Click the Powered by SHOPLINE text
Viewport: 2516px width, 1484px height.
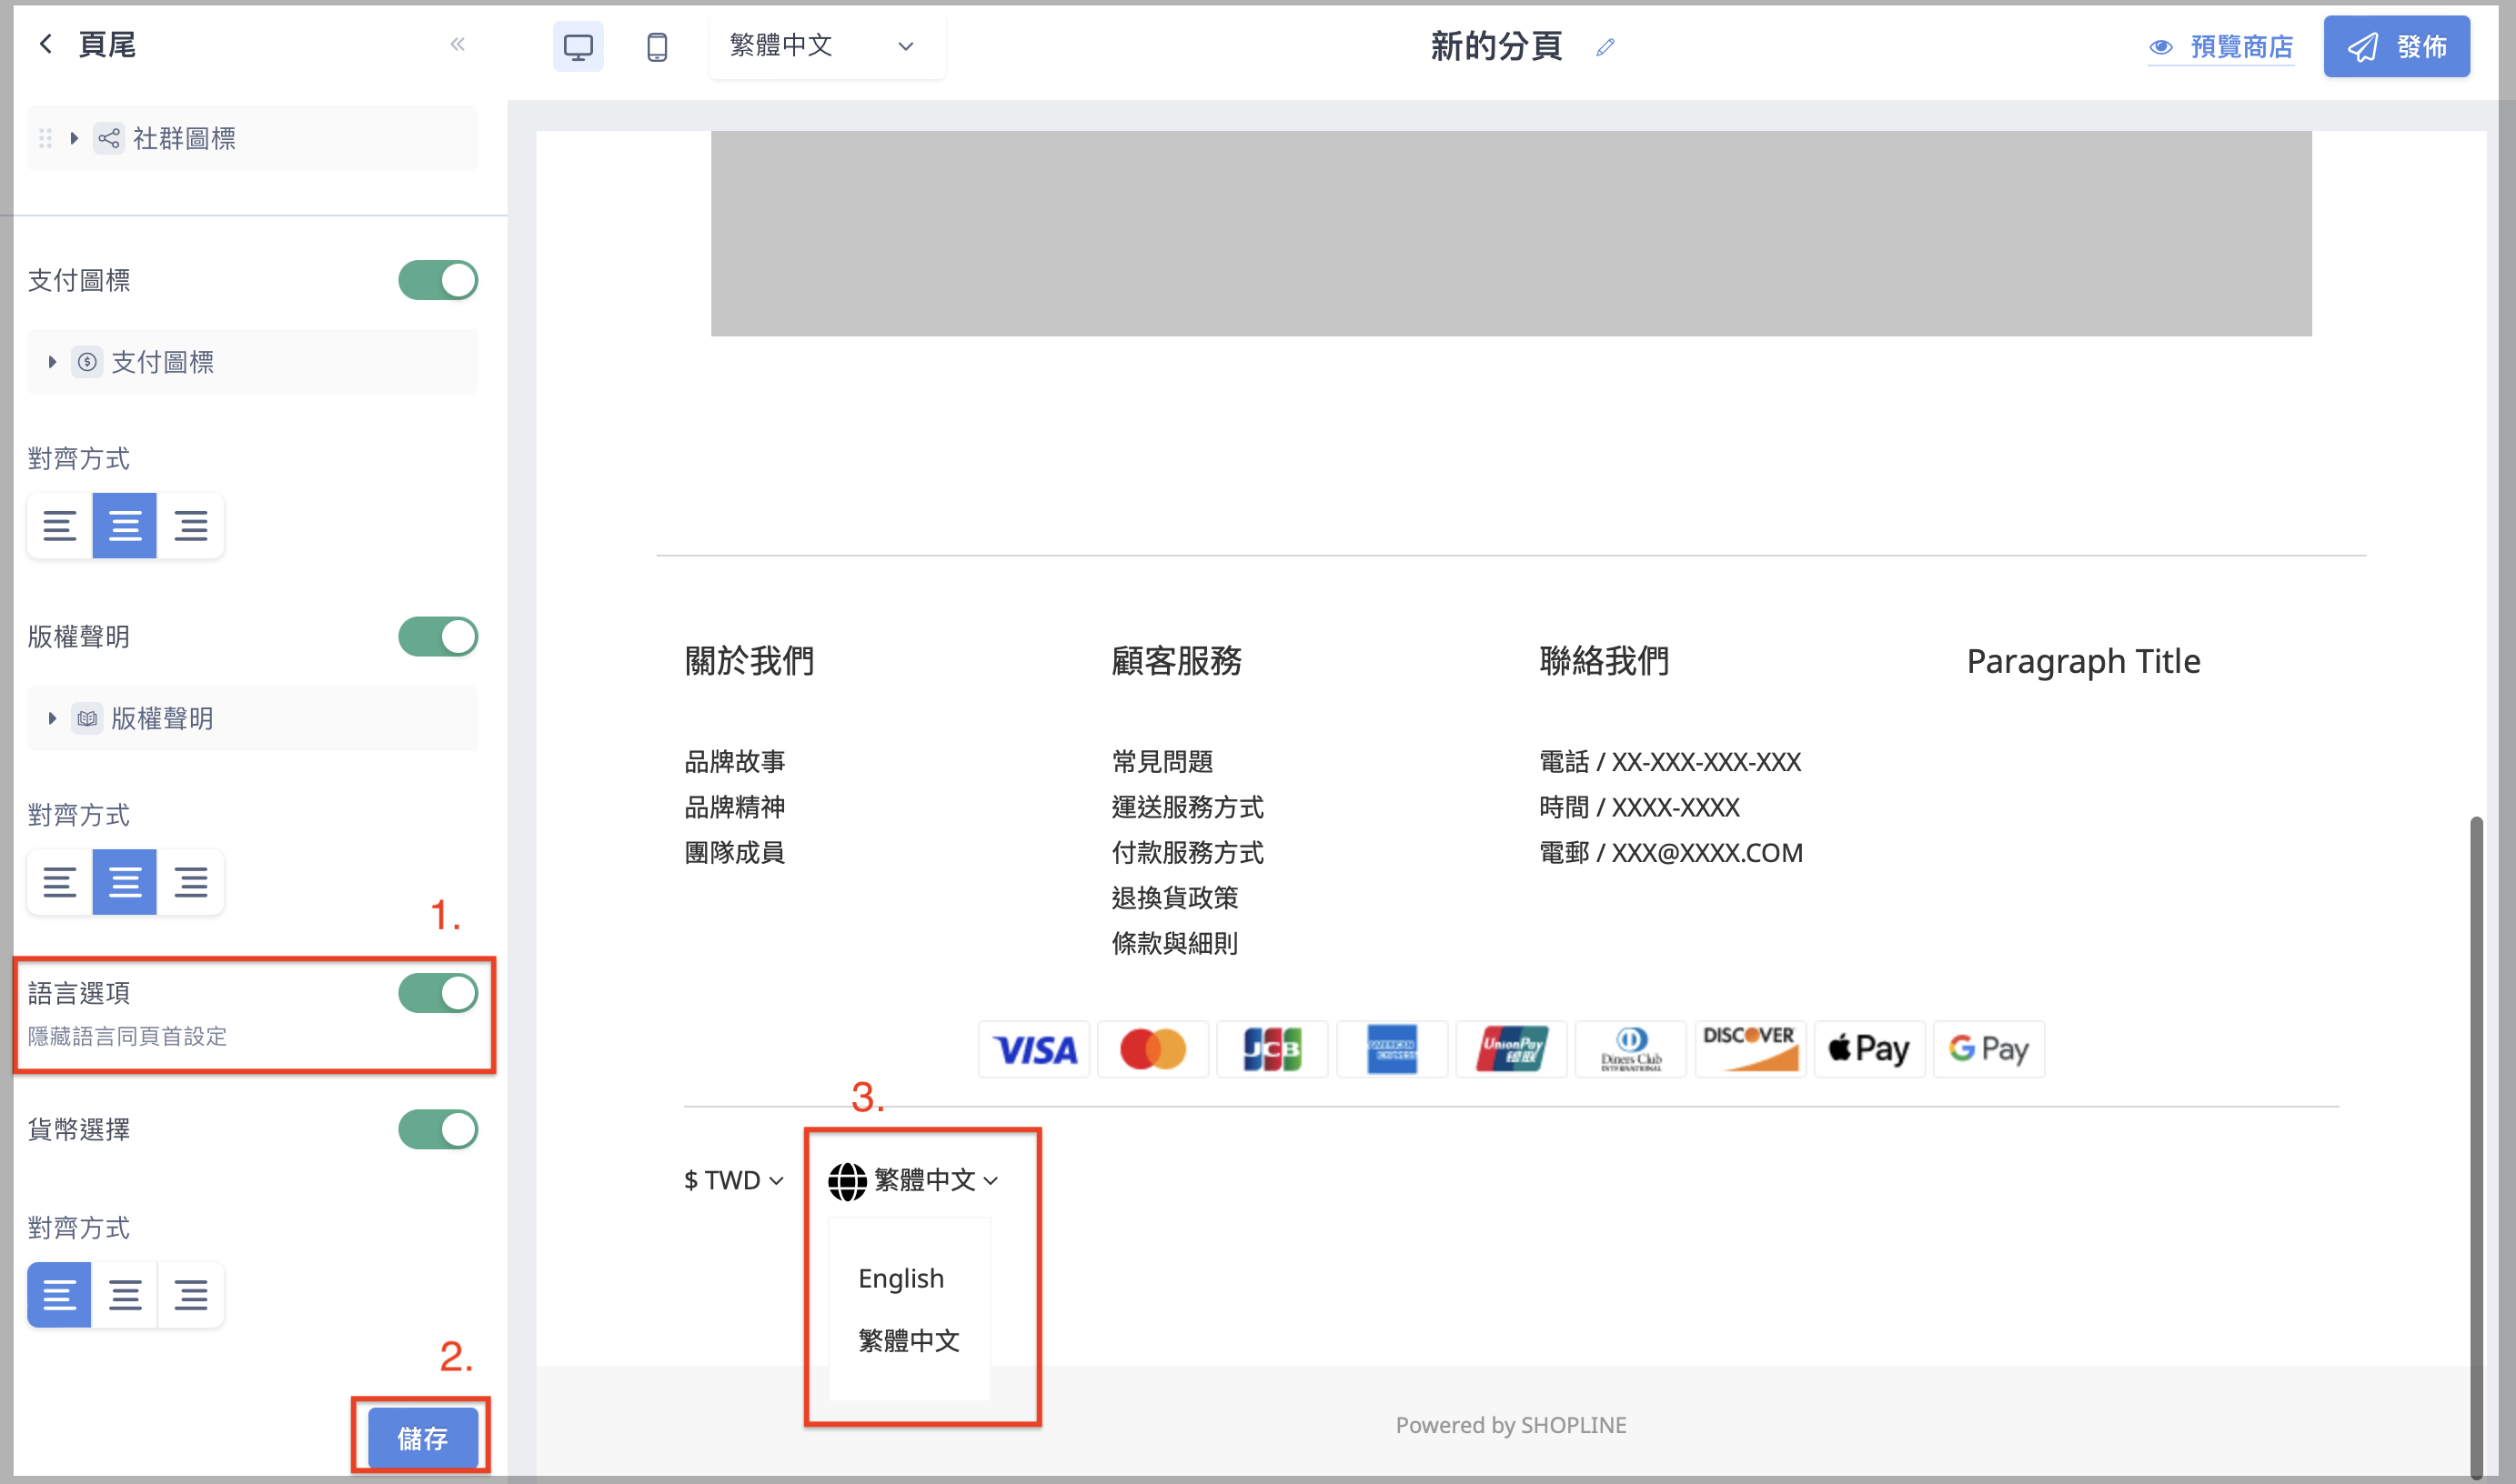coord(1511,1425)
